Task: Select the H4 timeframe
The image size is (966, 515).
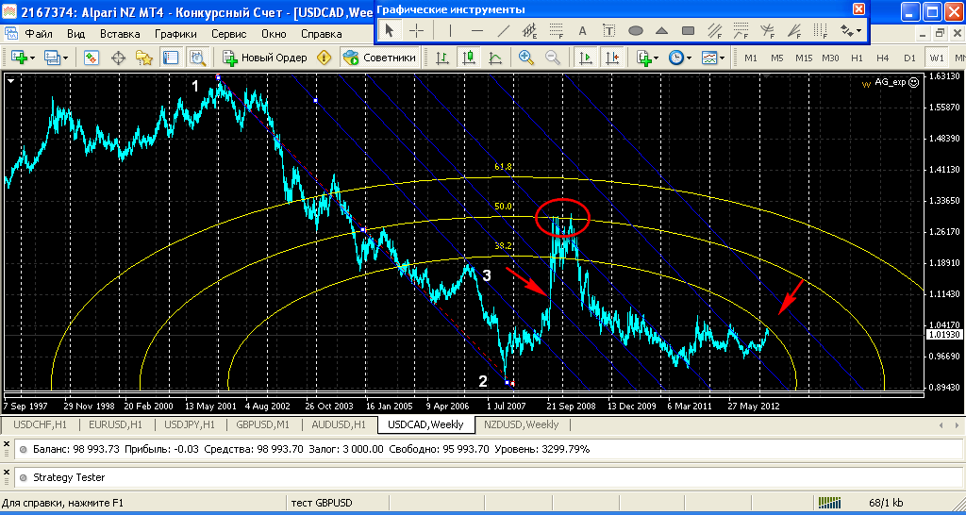Action: (x=883, y=58)
